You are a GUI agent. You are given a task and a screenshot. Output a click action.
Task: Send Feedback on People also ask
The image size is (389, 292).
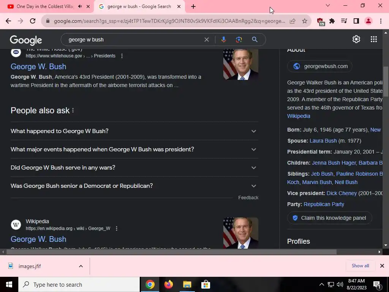[x=248, y=198]
